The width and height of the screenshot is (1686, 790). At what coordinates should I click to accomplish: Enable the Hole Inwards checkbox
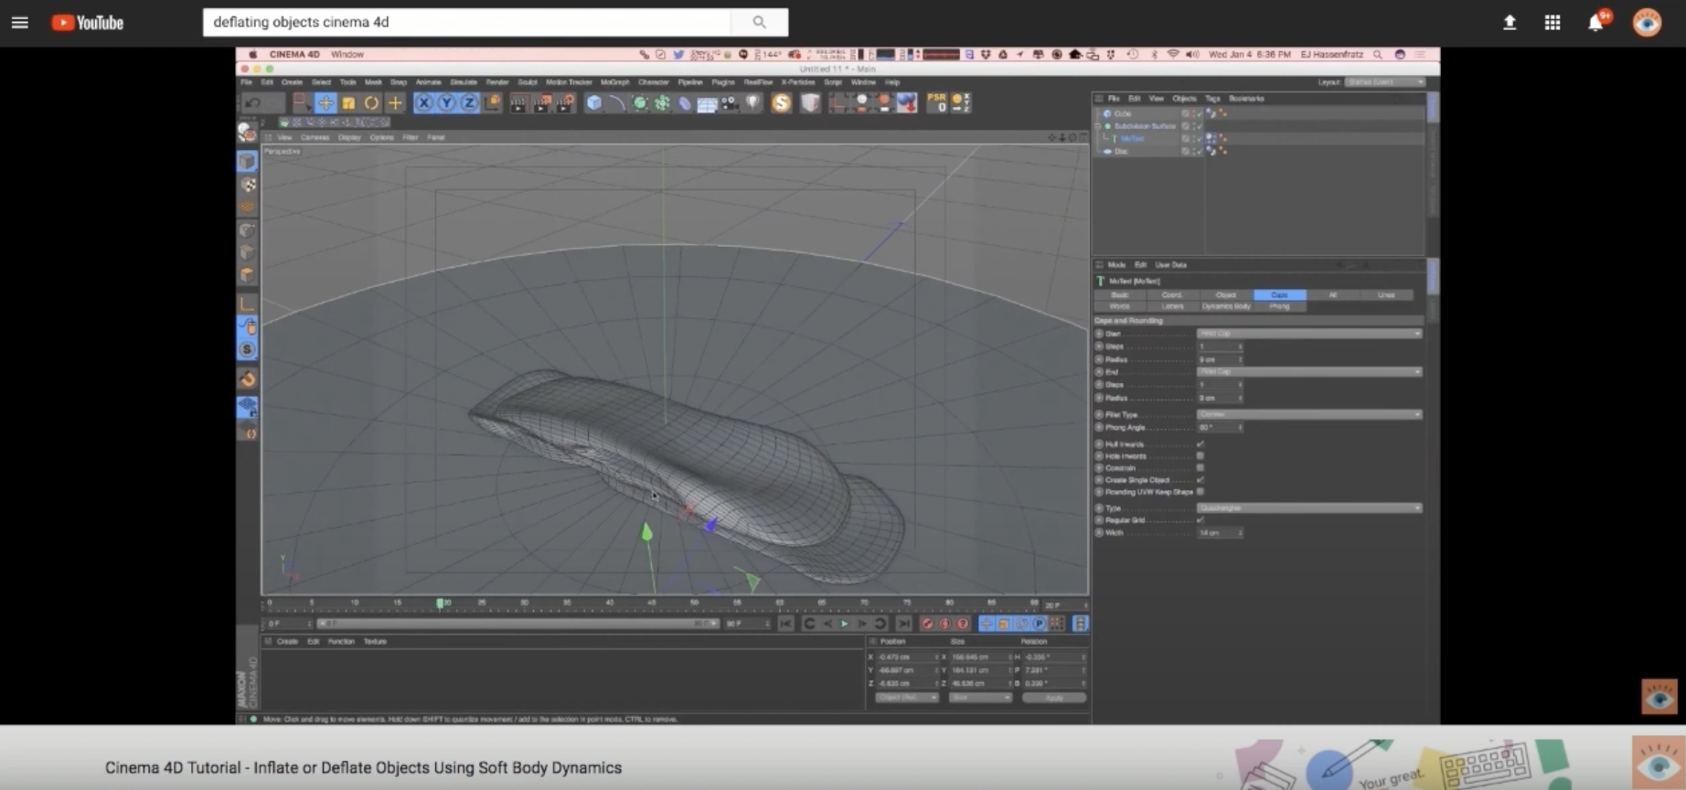click(1200, 455)
